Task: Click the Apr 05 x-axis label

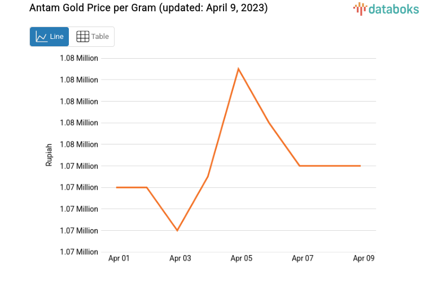Action: point(241,258)
